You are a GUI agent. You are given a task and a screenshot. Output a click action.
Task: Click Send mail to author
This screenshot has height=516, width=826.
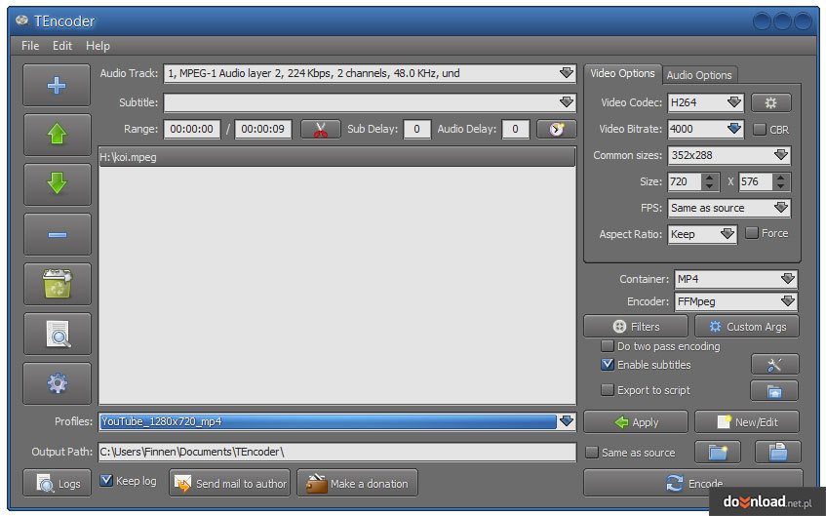pos(230,483)
